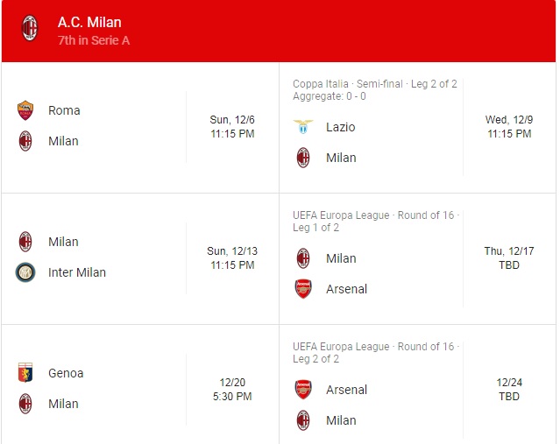The height and width of the screenshot is (444, 560).
Task: Click the Milan crest below the Lazio crest
Action: [303, 158]
